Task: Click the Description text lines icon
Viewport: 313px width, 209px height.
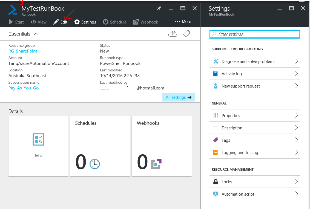Action: pos(216,128)
